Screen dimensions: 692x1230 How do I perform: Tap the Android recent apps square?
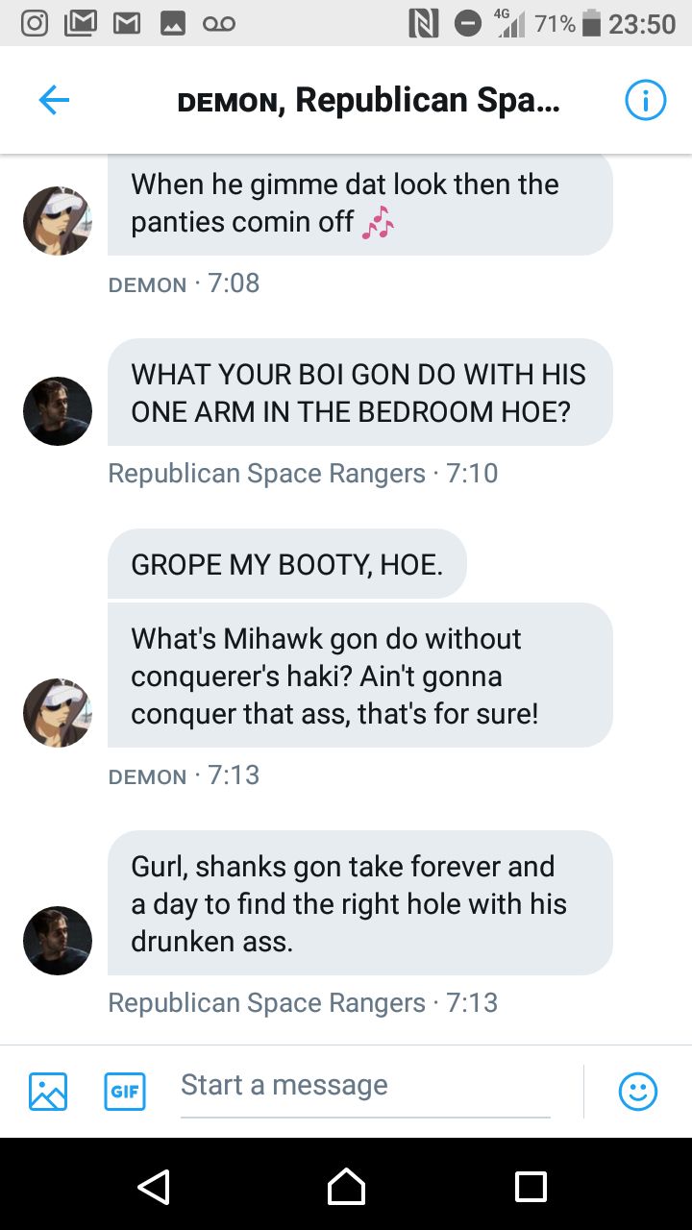pyautogui.click(x=531, y=1186)
